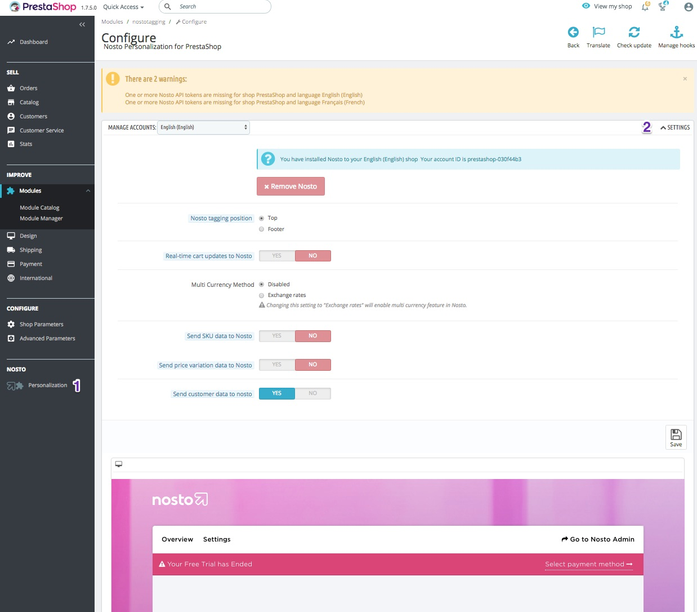The width and height of the screenshot is (697, 612).
Task: Open the trophy merchant expertise icon
Action: coord(664,6)
